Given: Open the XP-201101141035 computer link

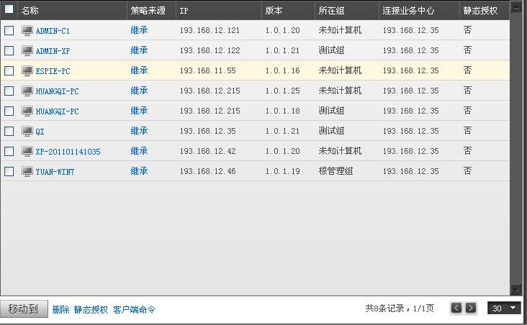Looking at the screenshot, I should point(68,152).
